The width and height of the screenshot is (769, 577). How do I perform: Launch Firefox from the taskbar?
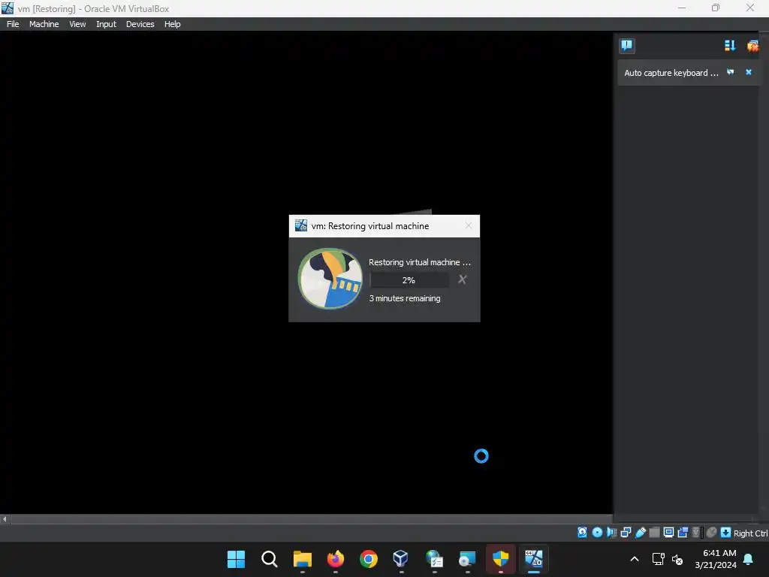tap(336, 559)
